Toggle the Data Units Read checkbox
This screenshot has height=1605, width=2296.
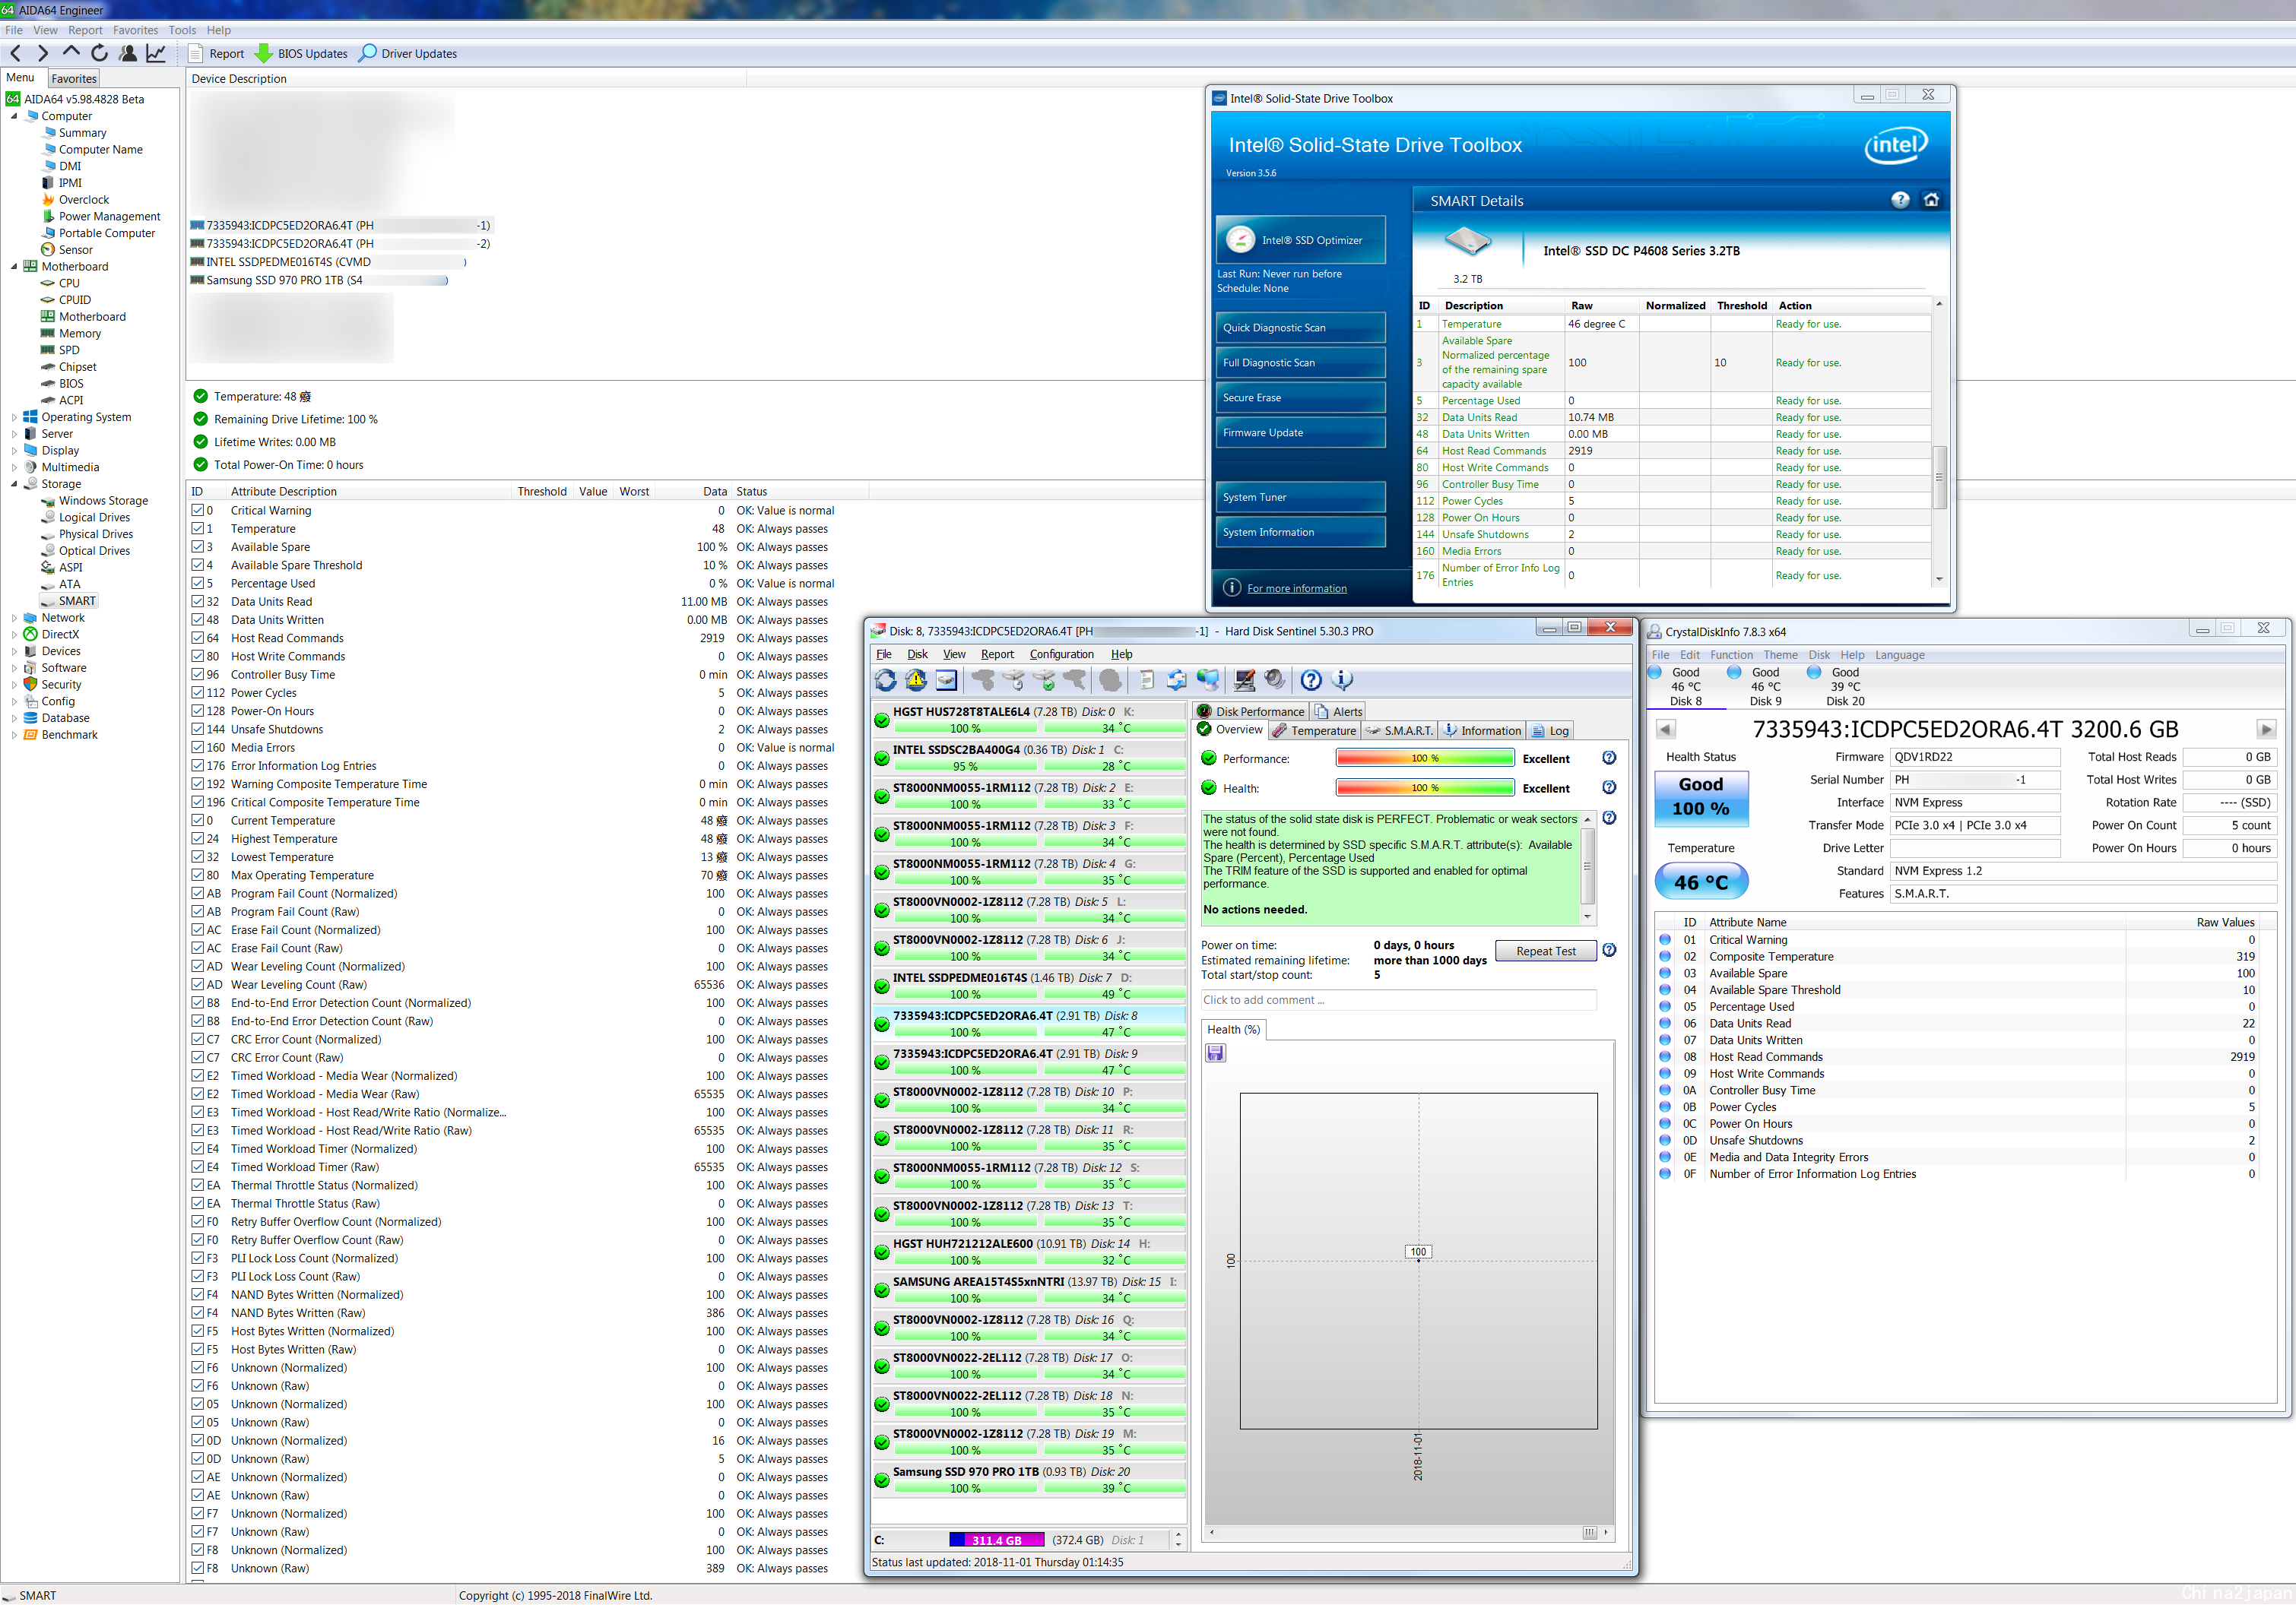tap(198, 600)
